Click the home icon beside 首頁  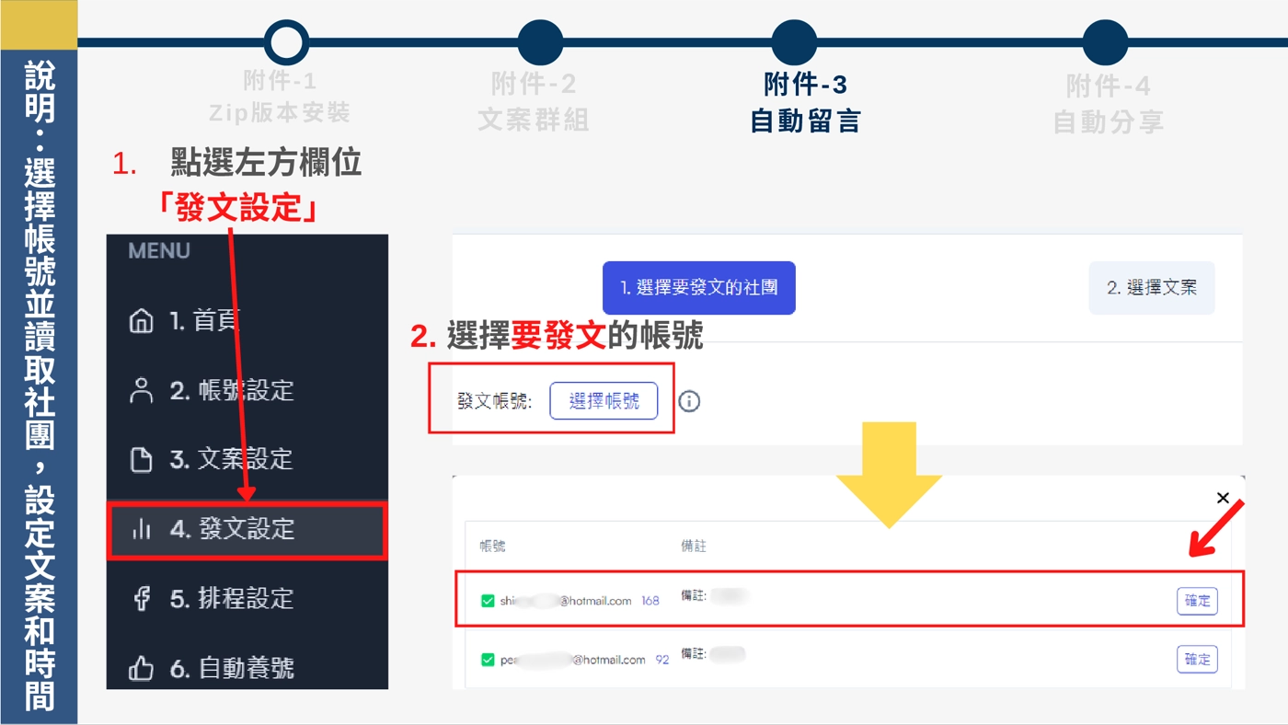pyautogui.click(x=141, y=321)
